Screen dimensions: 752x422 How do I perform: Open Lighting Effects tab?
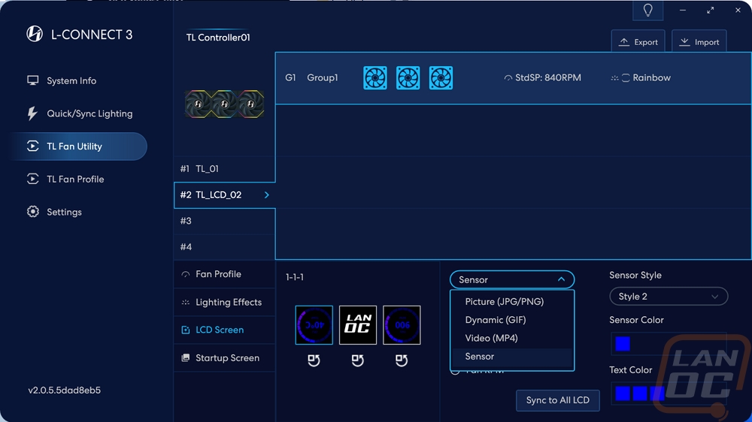pyautogui.click(x=224, y=303)
